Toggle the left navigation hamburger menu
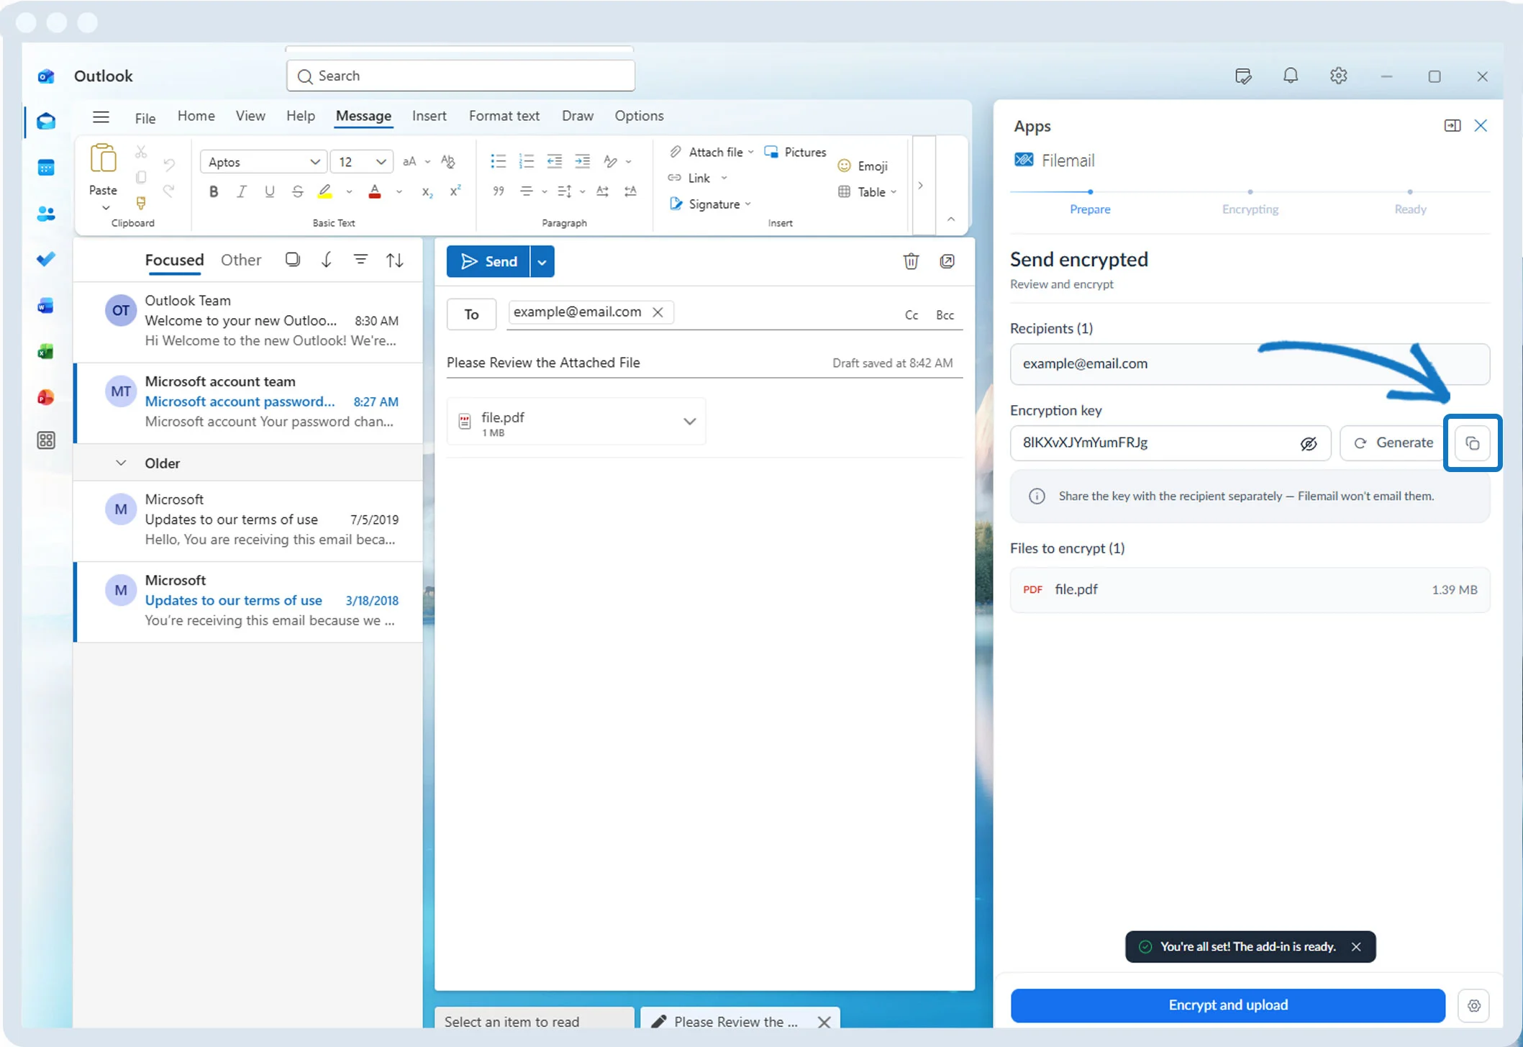 click(101, 117)
